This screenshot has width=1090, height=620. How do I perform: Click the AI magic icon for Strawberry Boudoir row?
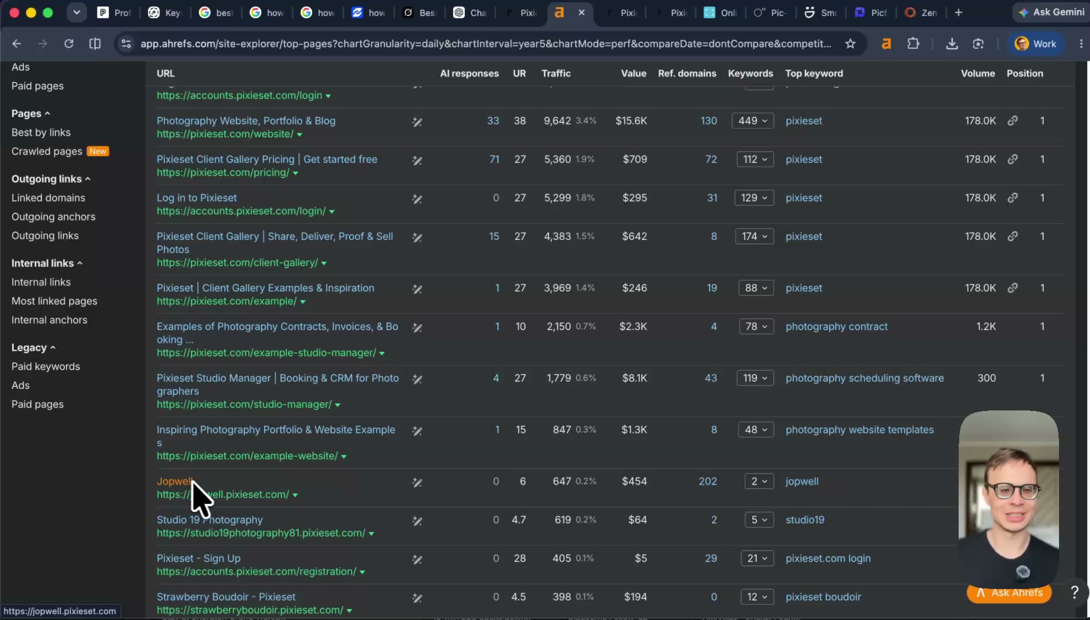point(417,598)
